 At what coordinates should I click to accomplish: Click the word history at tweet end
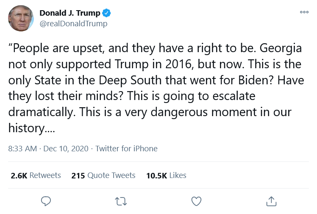tap(25, 128)
